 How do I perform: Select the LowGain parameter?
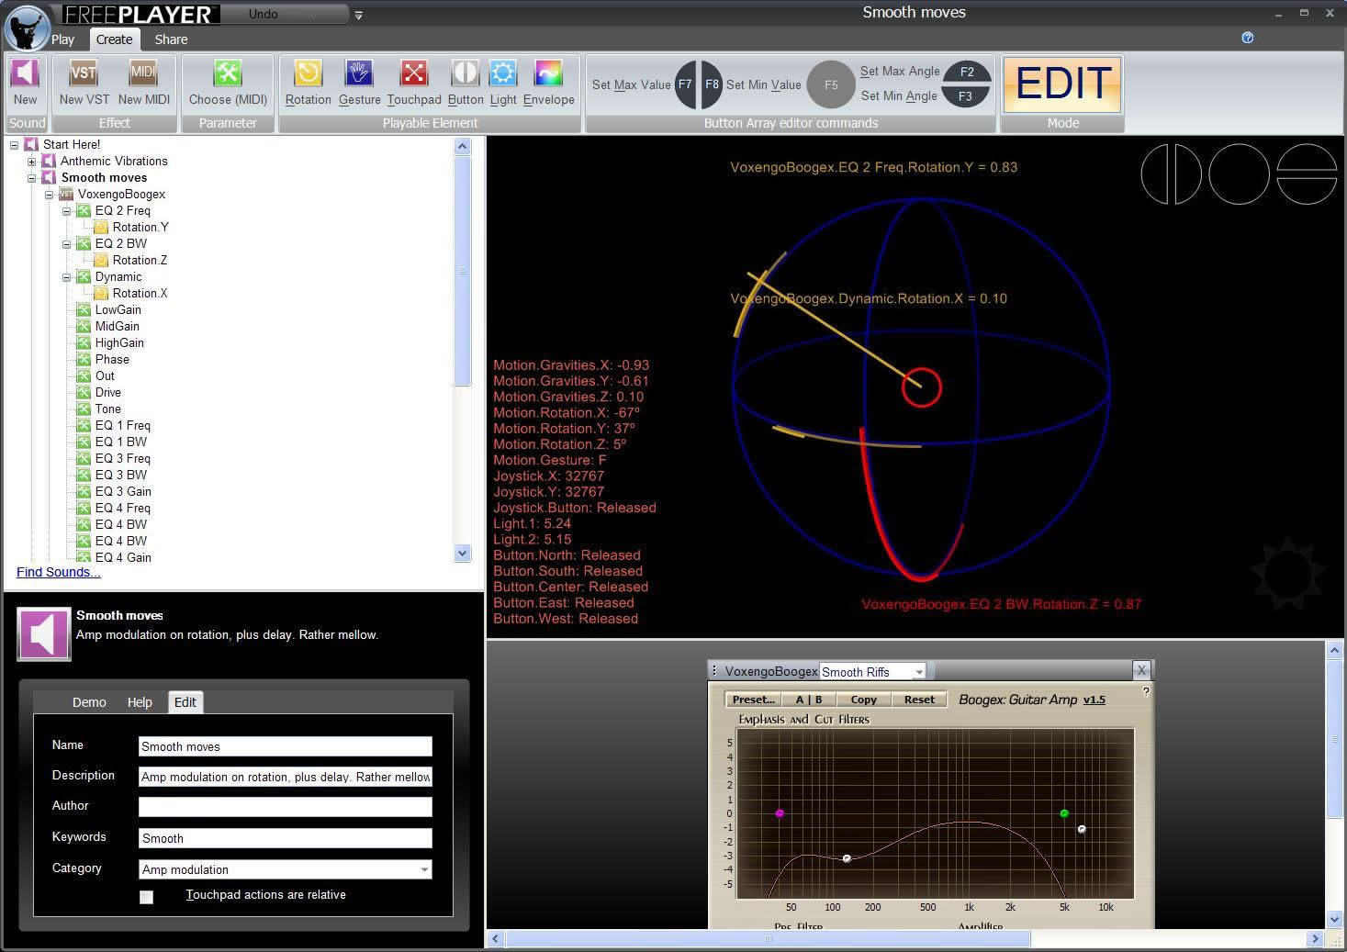click(118, 310)
